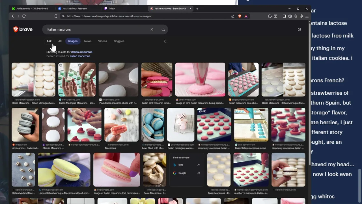362x204 pixels.
Task: Open Brave Rewards triangle icon
Action: (246, 16)
